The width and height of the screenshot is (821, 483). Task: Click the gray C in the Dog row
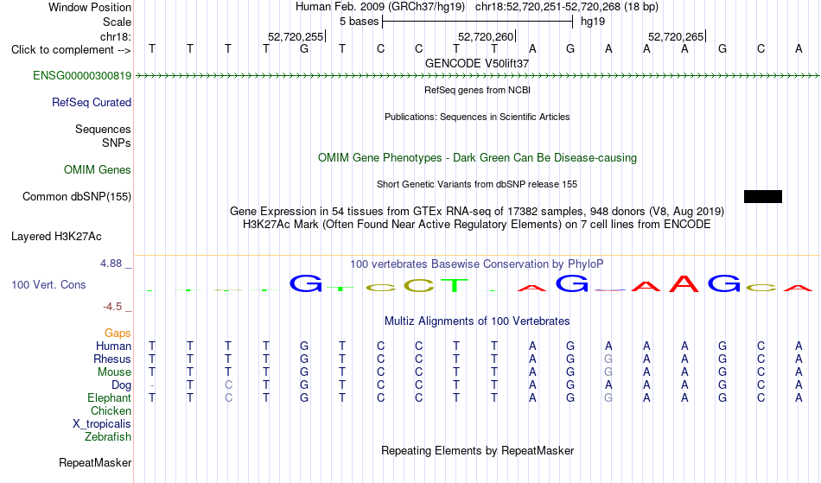click(228, 385)
